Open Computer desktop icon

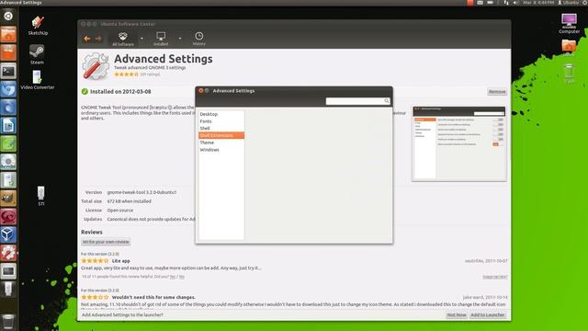click(x=569, y=23)
